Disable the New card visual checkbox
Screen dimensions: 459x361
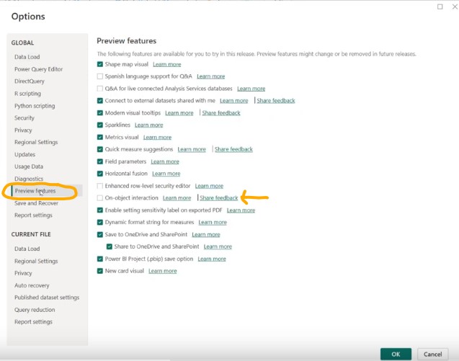click(100, 271)
